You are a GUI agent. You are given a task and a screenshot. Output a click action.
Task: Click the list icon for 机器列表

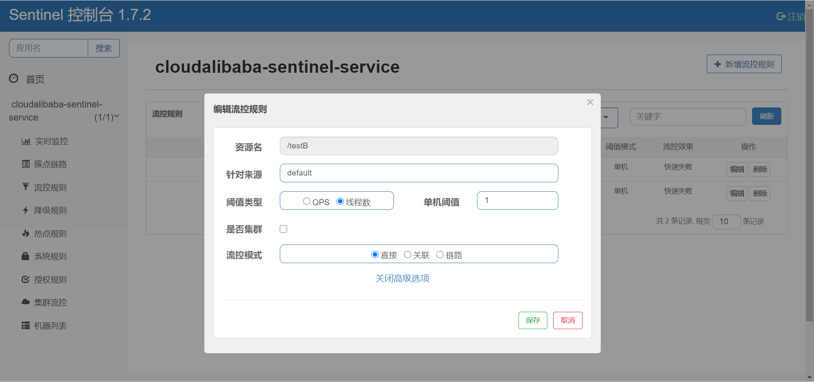pyautogui.click(x=26, y=325)
